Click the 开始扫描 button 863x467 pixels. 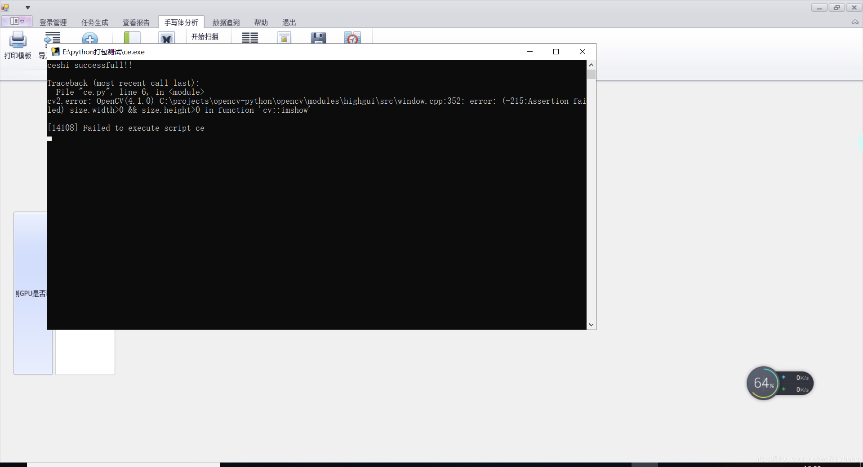[x=205, y=37]
